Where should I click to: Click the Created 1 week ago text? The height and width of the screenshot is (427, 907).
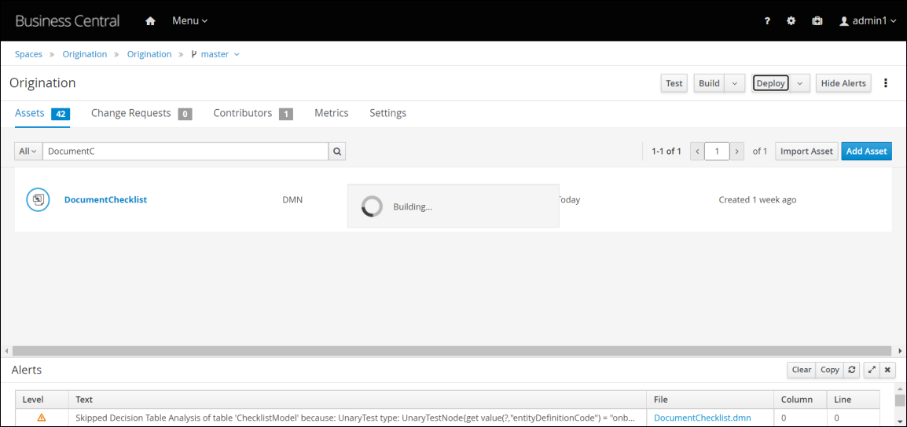click(x=757, y=200)
